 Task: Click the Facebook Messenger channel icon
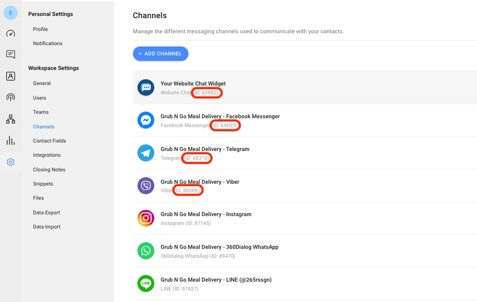click(146, 120)
